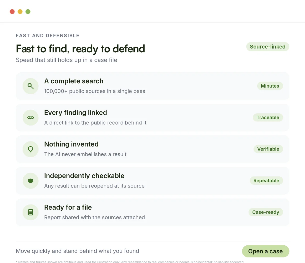Click the Independently checkable title
The image size is (305, 263).
(84, 176)
